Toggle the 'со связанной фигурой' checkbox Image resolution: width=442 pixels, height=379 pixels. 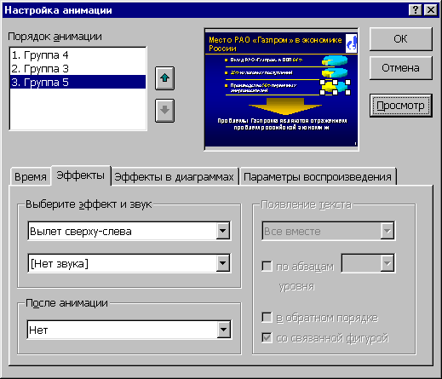[x=267, y=338]
